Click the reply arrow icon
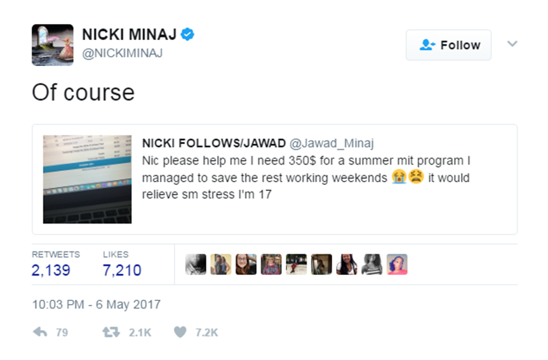Viewport: 548px width, 360px height. click(x=39, y=332)
